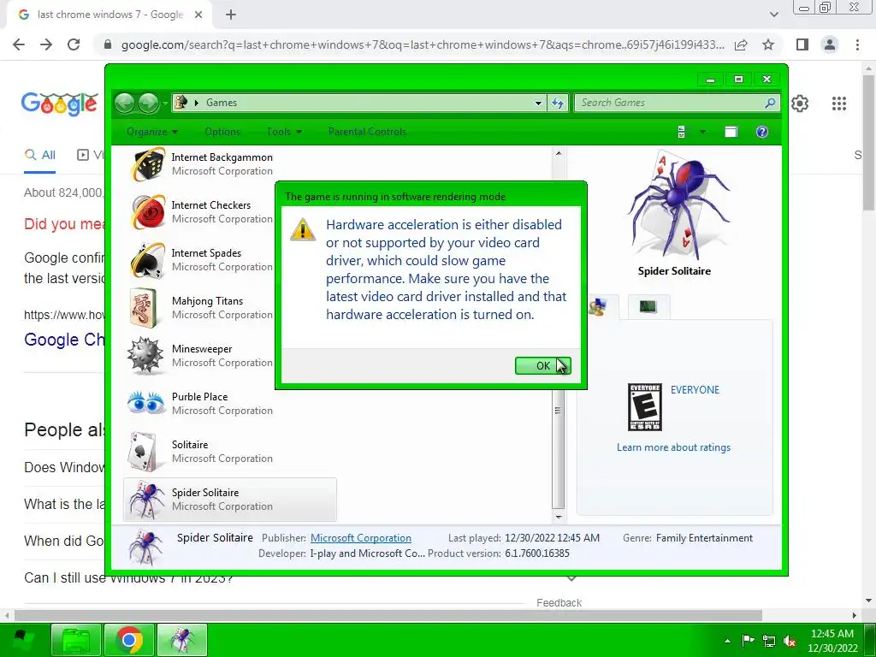This screenshot has width=876, height=657.
Task: Open Organize menu in Games window
Action: 152,132
